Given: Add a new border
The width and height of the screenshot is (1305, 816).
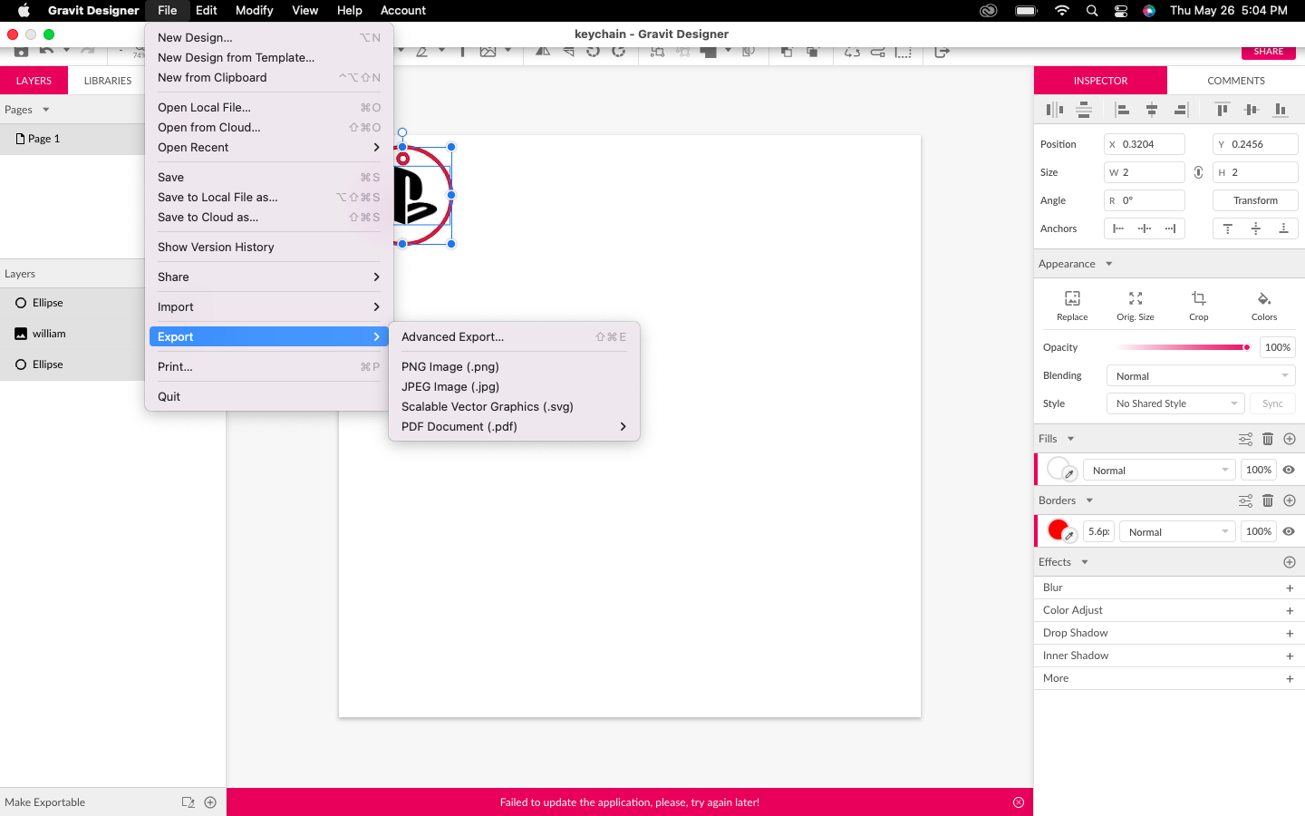Looking at the screenshot, I should point(1290,500).
